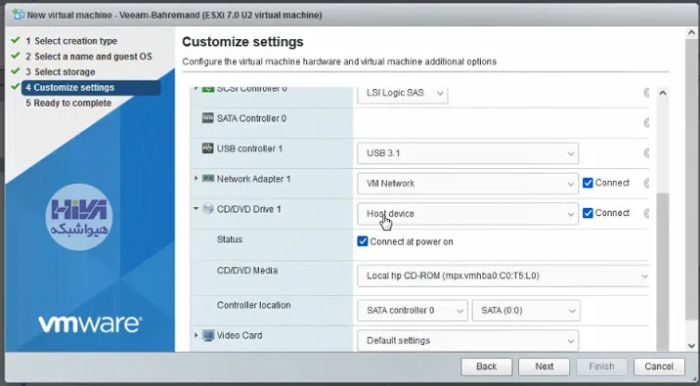700x386 pixels.
Task: Click the outer dialog scroll down arrow
Action: click(691, 345)
